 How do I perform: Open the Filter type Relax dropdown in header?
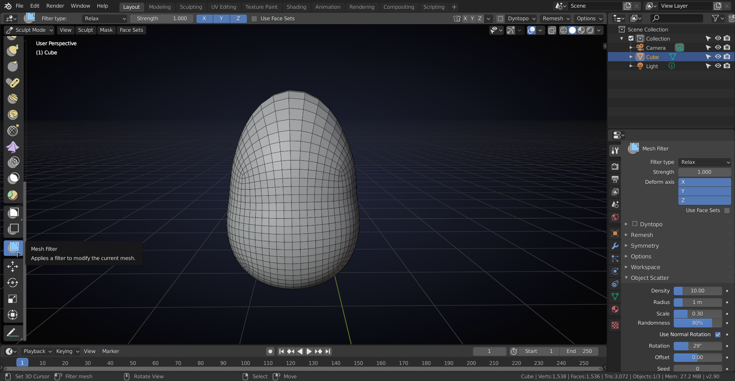pyautogui.click(x=105, y=18)
